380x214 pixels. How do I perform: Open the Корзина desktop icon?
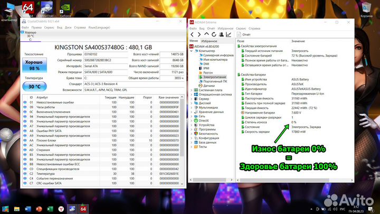(x=366, y=10)
